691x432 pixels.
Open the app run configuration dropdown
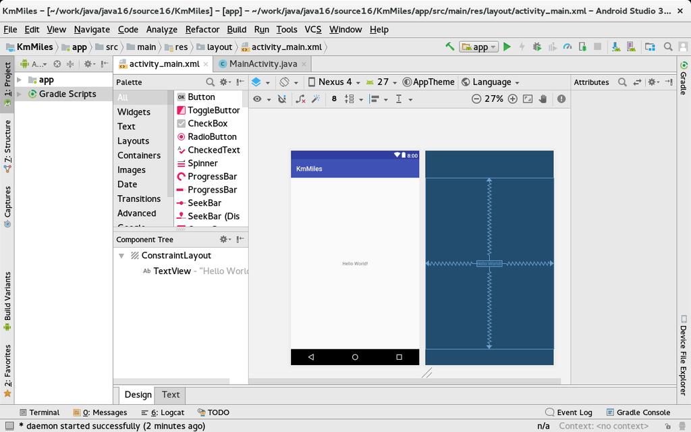coord(478,47)
